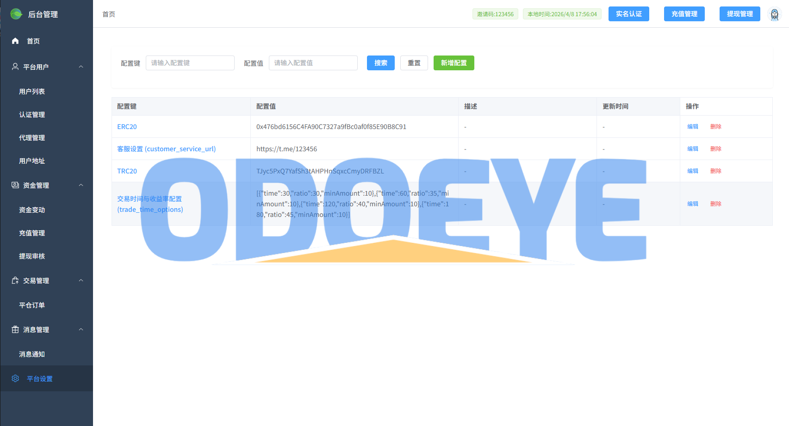Image resolution: width=789 pixels, height=426 pixels.
Task: Click 编辑 in the ERC20 row
Action: 693,127
